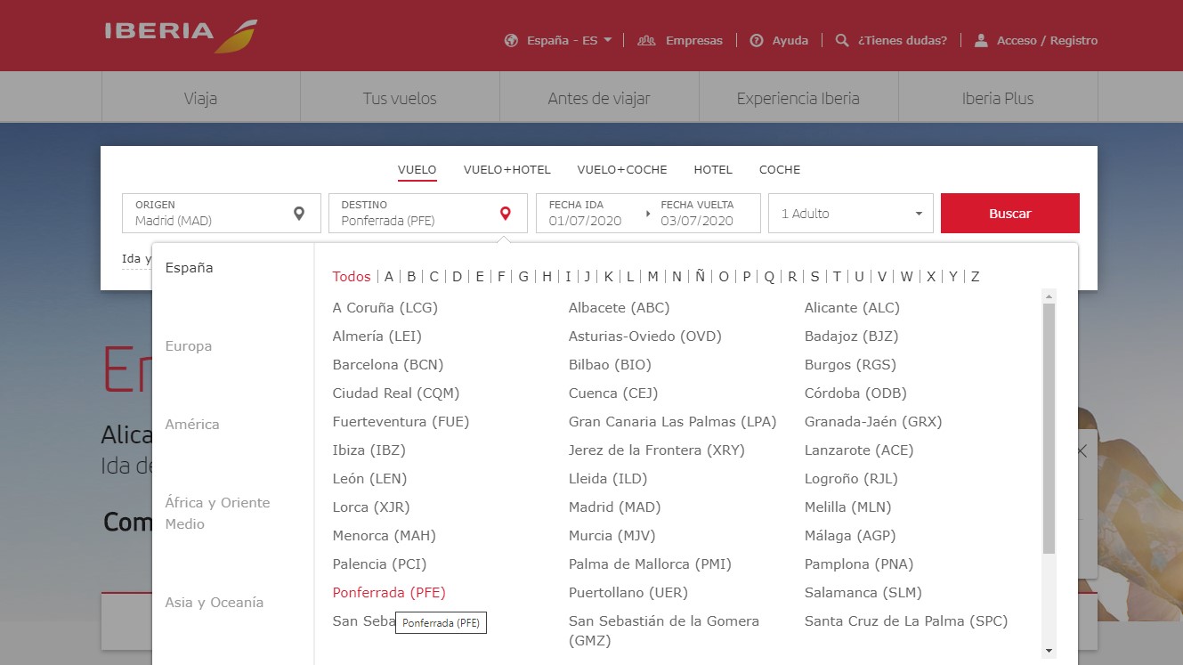Select the VUELO+COCHE tab
This screenshot has height=665, width=1183.
[x=622, y=169]
